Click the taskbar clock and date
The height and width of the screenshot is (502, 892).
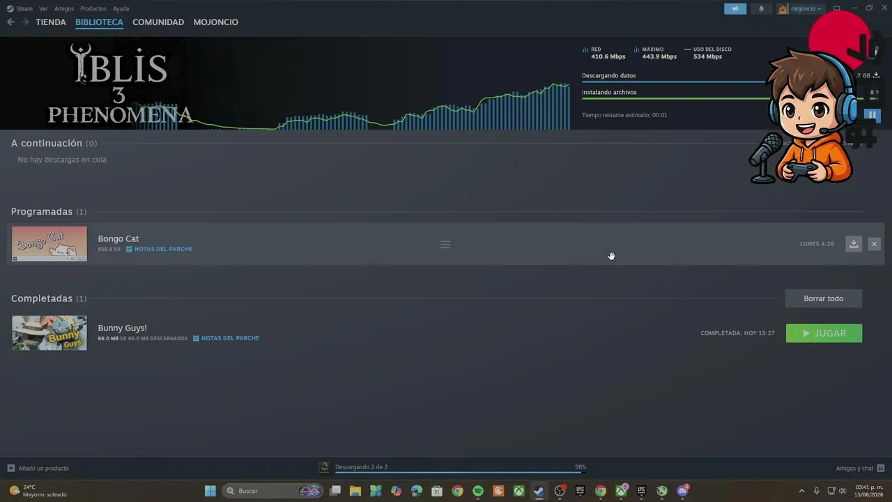click(869, 491)
